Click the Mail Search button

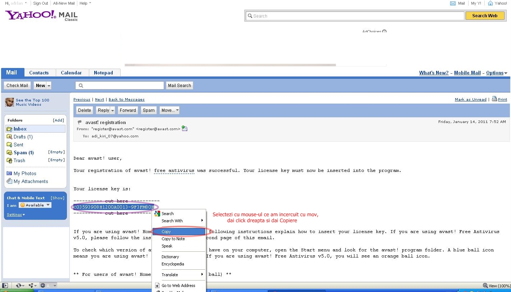180,86
